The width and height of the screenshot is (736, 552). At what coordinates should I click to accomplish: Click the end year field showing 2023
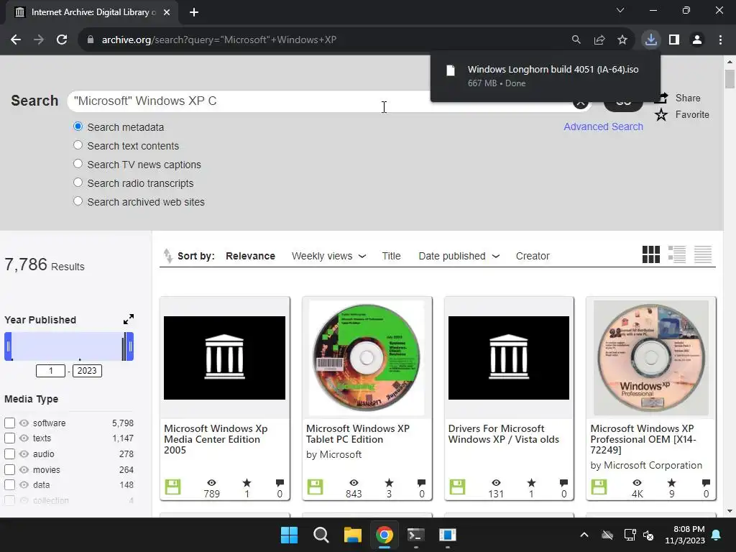coord(87,371)
